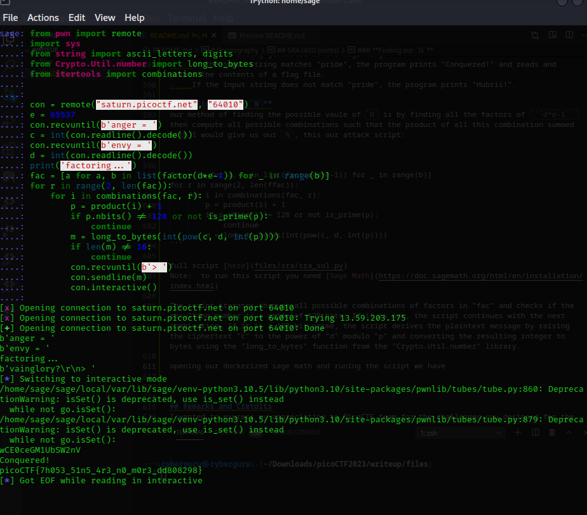Viewport: 587px width, 515px height.
Task: Click the 'Conquered!' output line
Action: tap(25, 460)
